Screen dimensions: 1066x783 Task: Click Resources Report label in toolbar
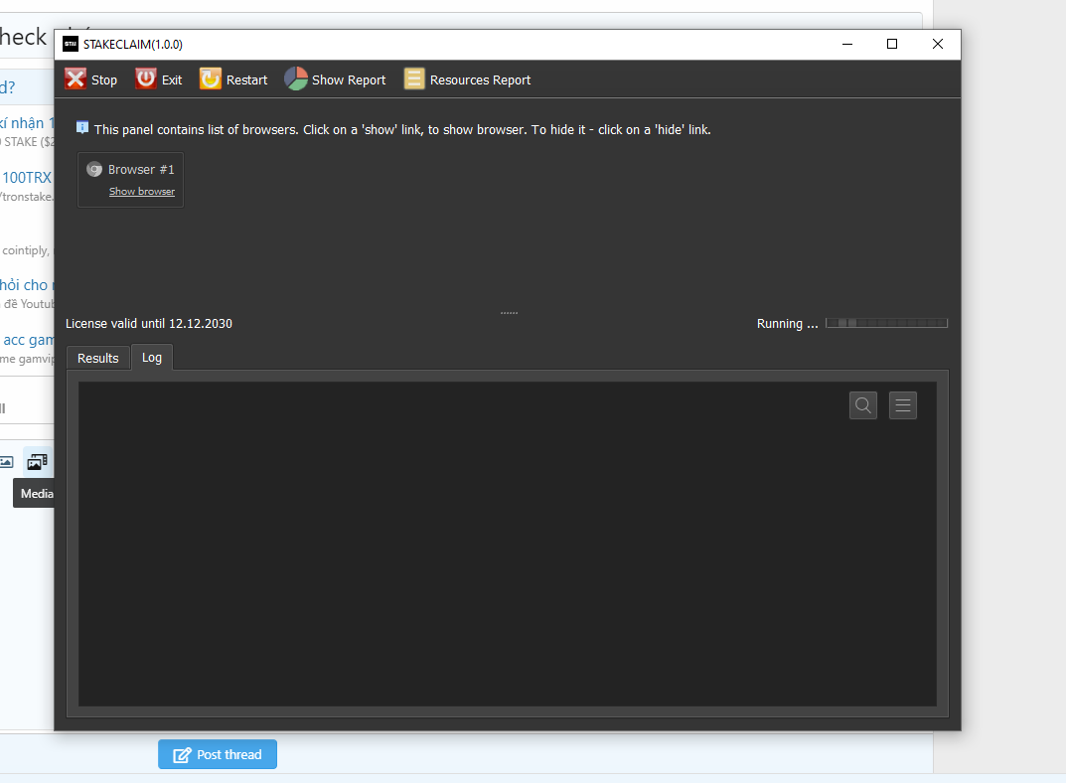480,80
